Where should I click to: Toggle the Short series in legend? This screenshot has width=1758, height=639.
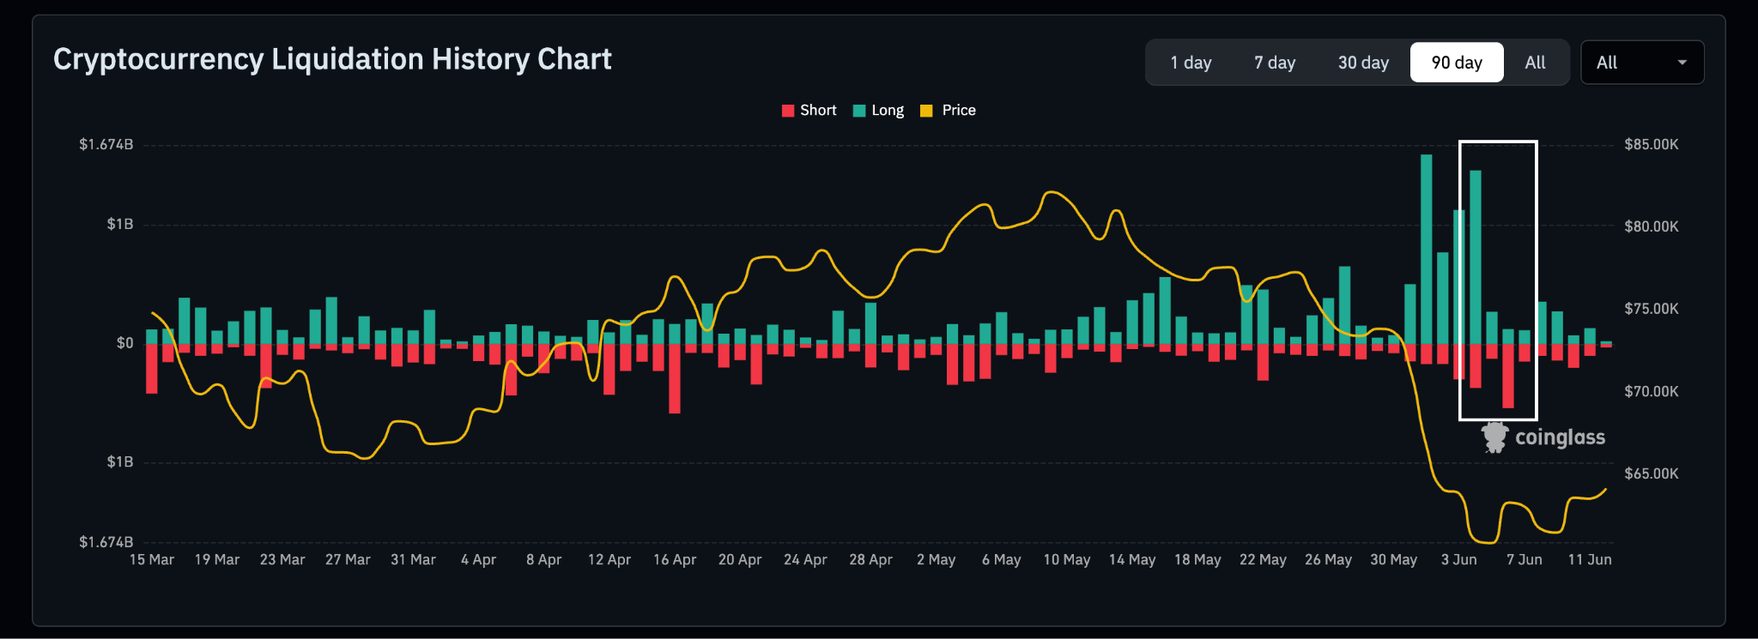[809, 111]
